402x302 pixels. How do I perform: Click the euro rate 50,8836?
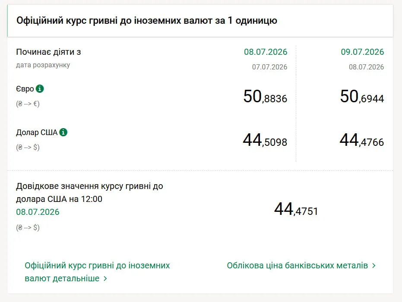point(265,97)
